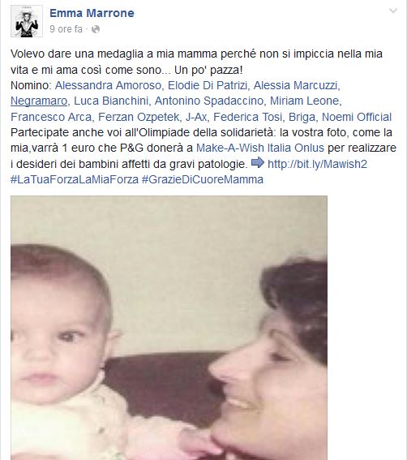Open the J-Ax tagged page
This screenshot has height=460, width=407.
[x=196, y=117]
